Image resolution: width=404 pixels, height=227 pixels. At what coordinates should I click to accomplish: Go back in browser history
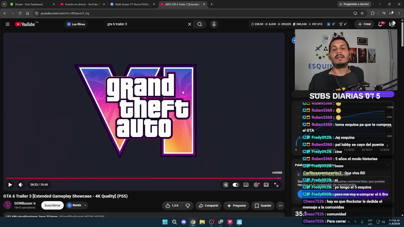point(5,13)
